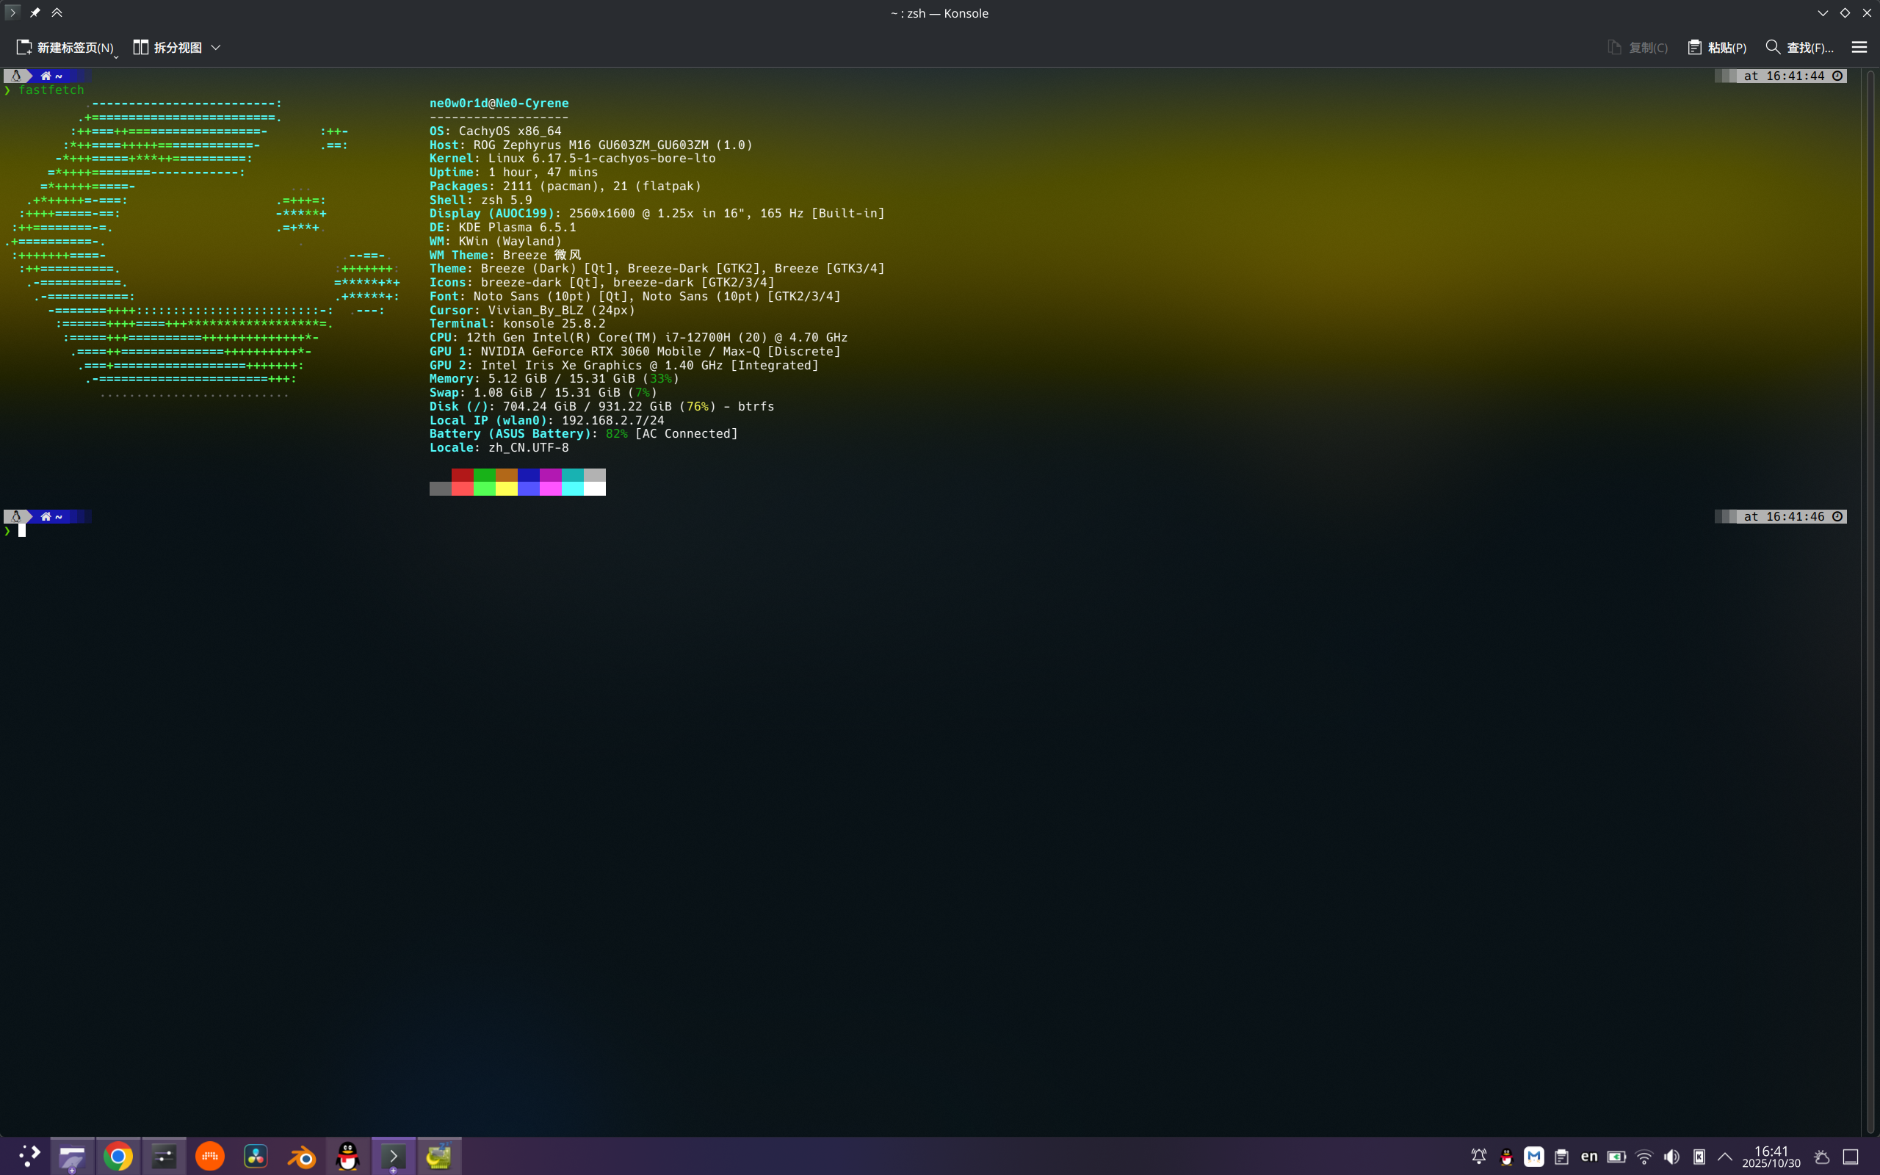Launch Google Chrome from the taskbar
The image size is (1880, 1175).
tap(118, 1157)
